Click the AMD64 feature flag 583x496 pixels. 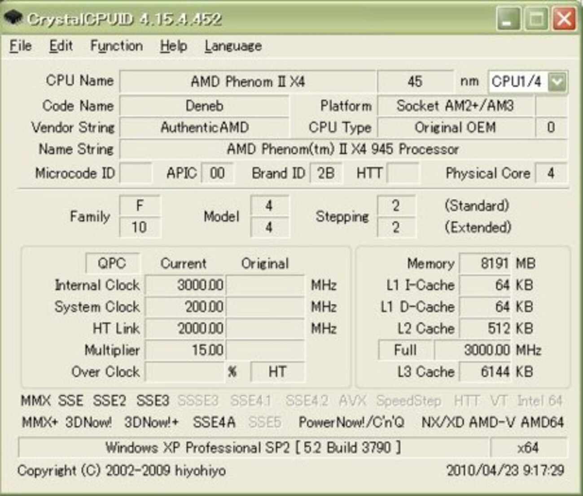pos(542,422)
